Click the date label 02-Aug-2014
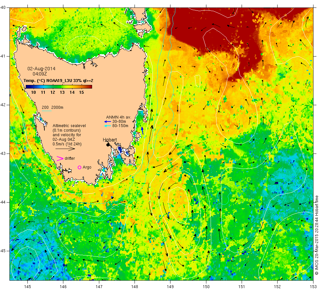The height and width of the screenshot is (294, 320). [41, 69]
